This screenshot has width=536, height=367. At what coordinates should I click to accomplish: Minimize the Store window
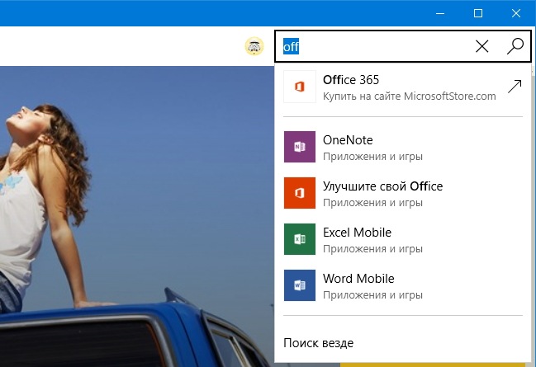[x=440, y=13]
